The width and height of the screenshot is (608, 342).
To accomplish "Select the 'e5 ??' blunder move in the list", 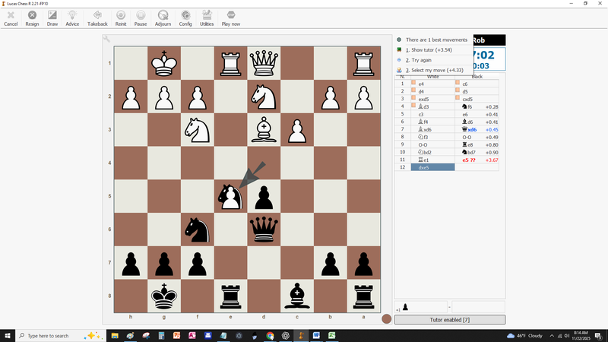I will [x=467, y=160].
